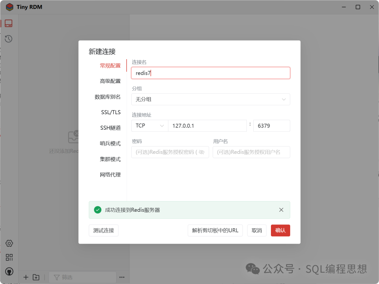Screen dimensions: 379x284
Task: Open the TCP protocol dropdown
Action: pos(149,126)
